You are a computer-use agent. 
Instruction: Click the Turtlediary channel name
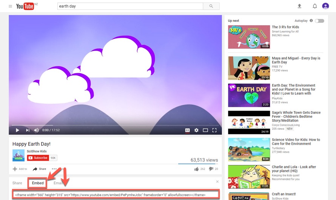[278, 148]
